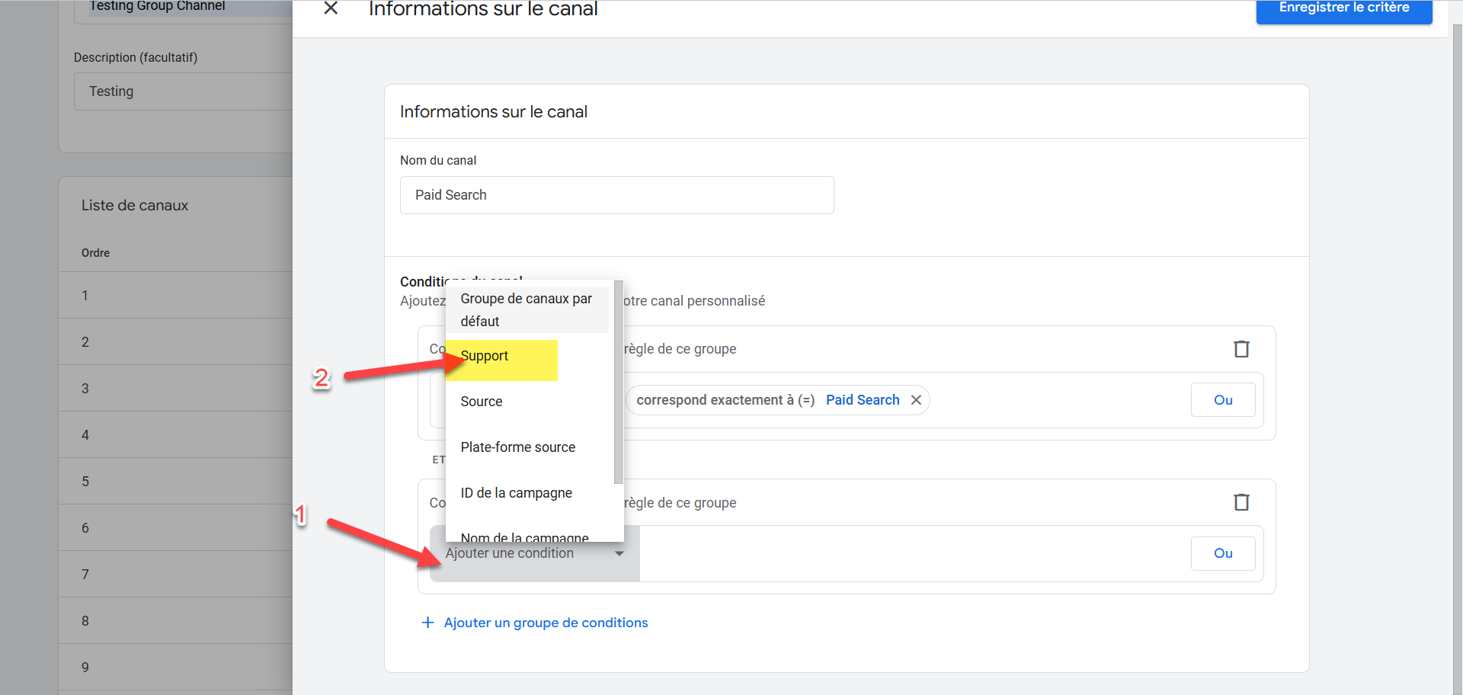Delete the second condition group

tap(1241, 502)
